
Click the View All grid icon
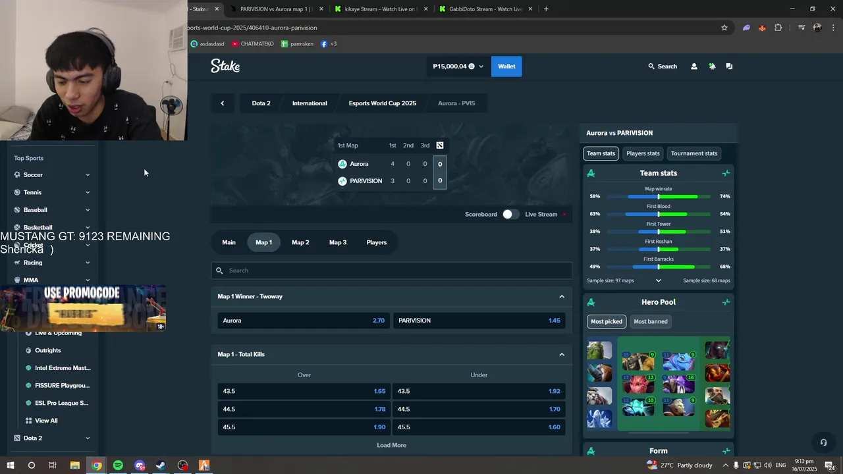click(28, 421)
